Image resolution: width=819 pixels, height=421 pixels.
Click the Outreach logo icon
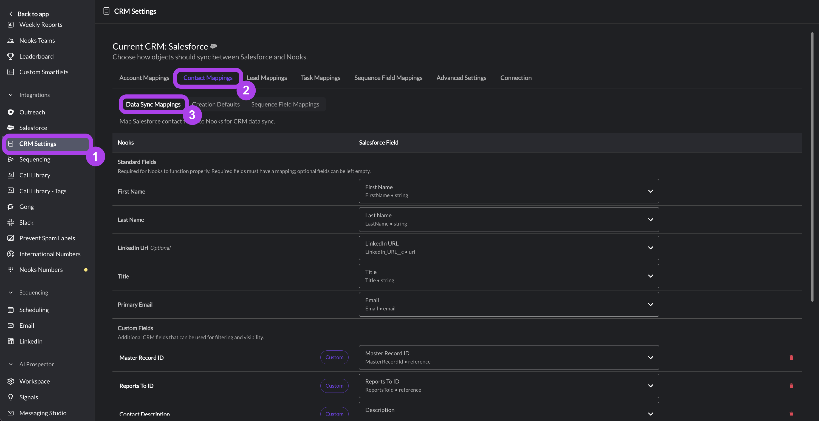click(x=10, y=112)
